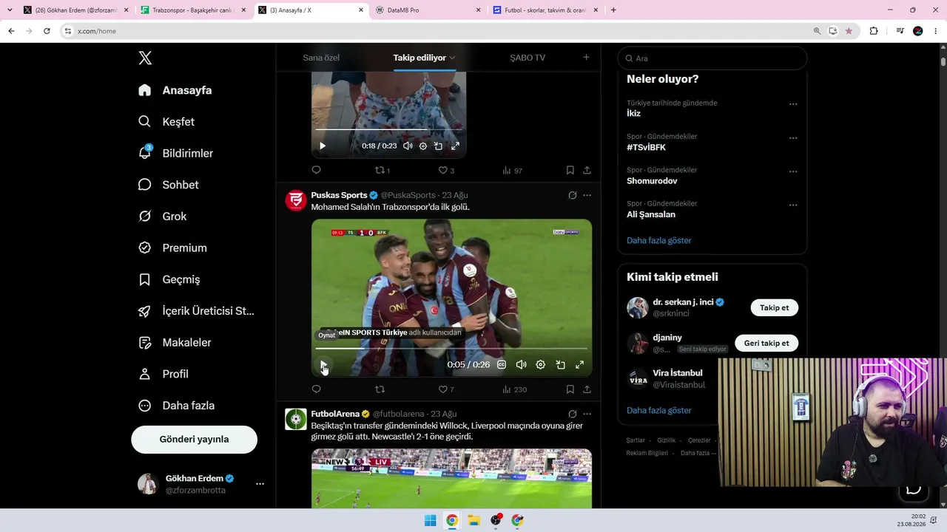
Task: Play the first video at 0:18
Action: click(x=323, y=146)
